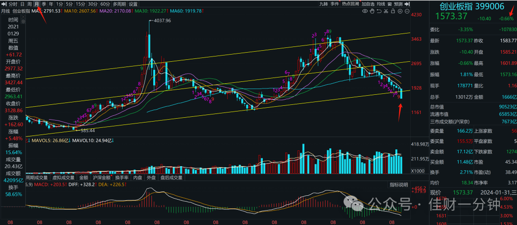
Task: Toggle the 均线 moving average display
Action: pos(381,4)
